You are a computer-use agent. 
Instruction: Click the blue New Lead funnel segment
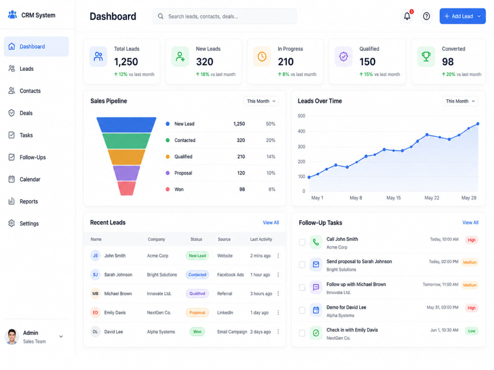click(126, 125)
